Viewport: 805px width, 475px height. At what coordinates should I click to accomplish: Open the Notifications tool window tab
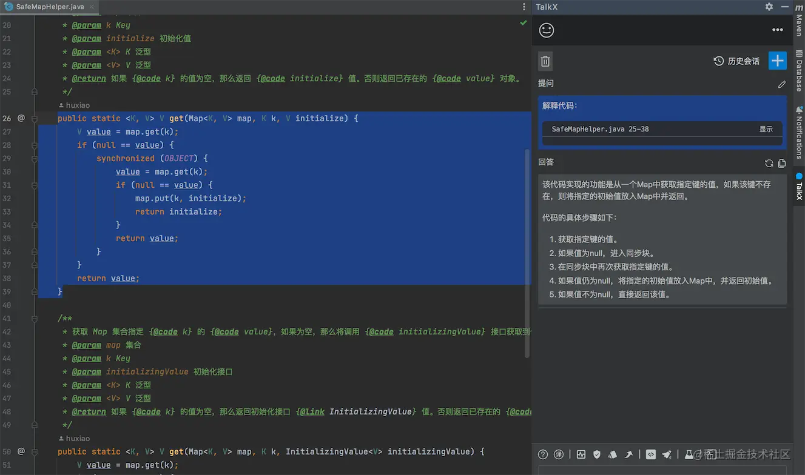(x=799, y=132)
